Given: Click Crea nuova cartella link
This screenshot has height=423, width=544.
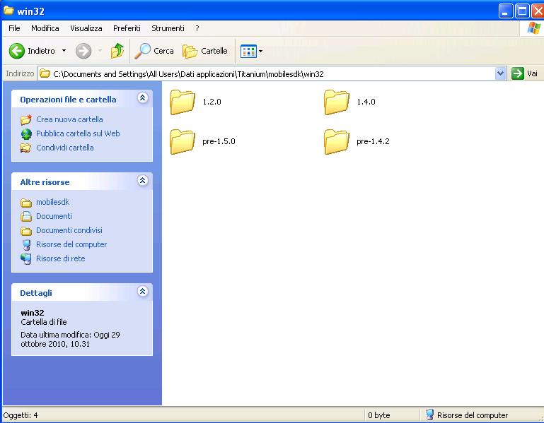Looking at the screenshot, I should (69, 119).
